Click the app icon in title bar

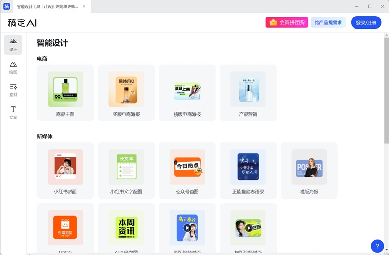coord(7,6)
